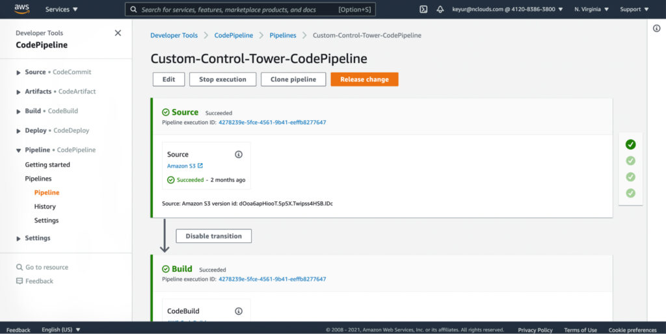Close the Developer Tools side panel
The image size is (666, 334).
coord(118,33)
